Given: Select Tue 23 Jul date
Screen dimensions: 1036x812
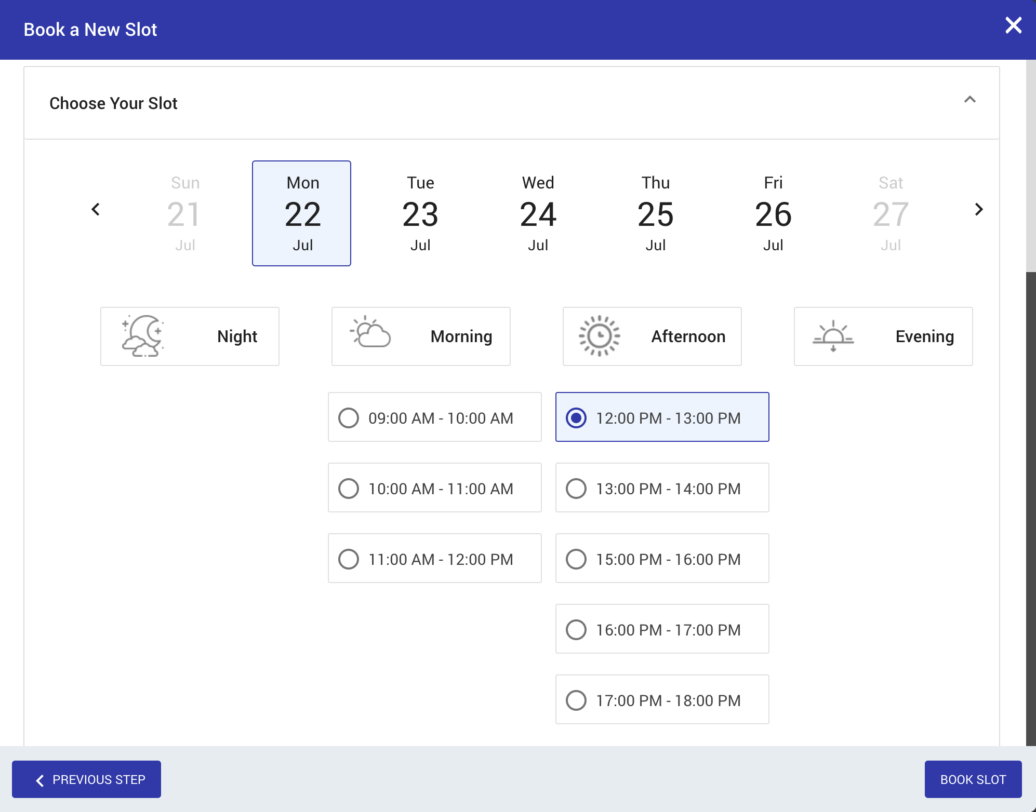Looking at the screenshot, I should pyautogui.click(x=420, y=213).
